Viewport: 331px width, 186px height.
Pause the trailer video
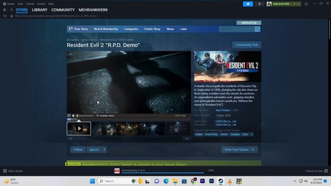[69, 116]
